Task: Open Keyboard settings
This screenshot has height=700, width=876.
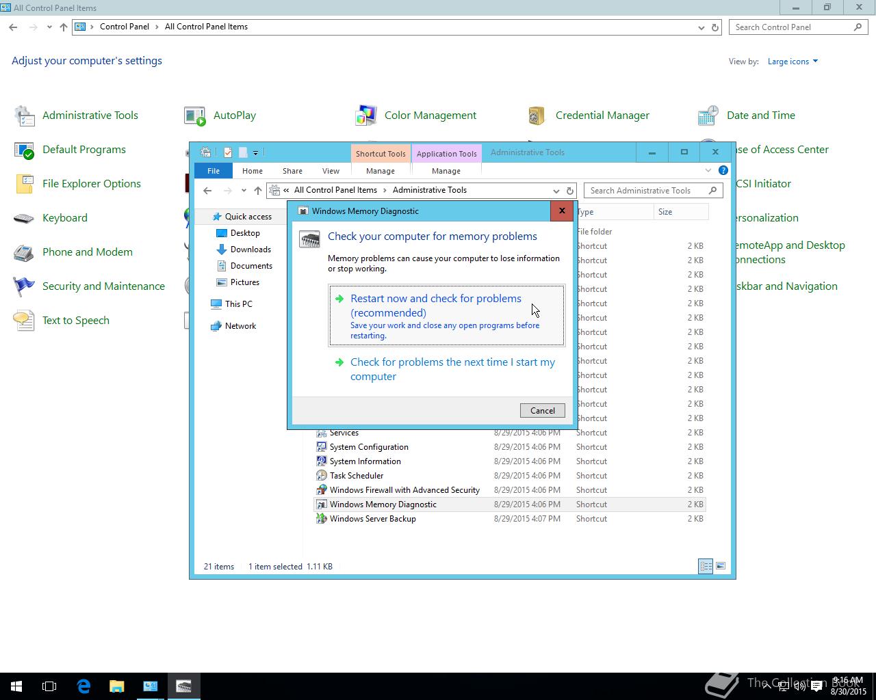Action: point(51,218)
